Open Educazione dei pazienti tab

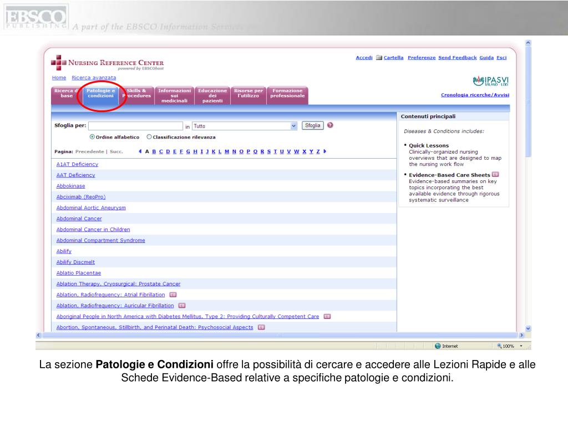coord(212,95)
